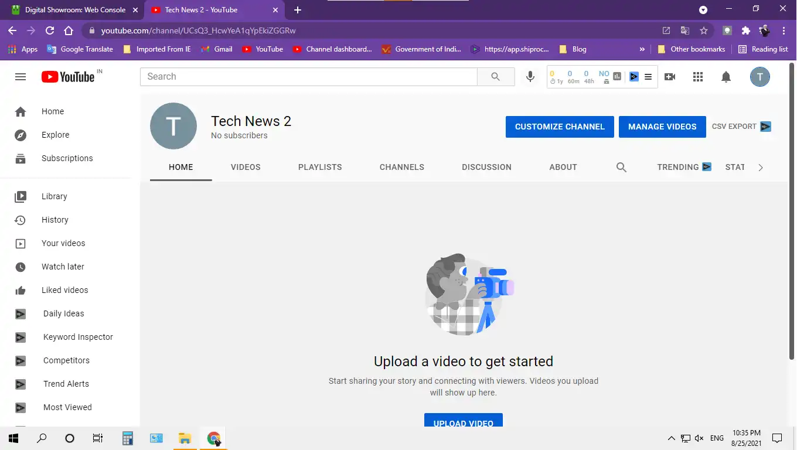Open the Calculator from taskbar
The width and height of the screenshot is (797, 450).
127,438
